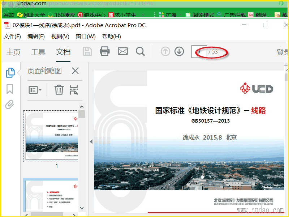Send file by email envelope icon

(x=123, y=51)
